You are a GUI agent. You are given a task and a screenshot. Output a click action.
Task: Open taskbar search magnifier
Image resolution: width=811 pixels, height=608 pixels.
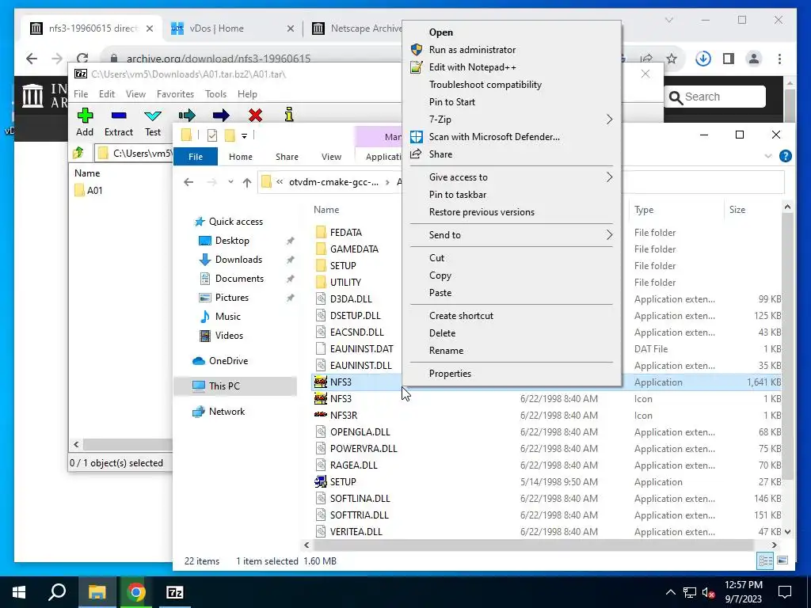click(57, 592)
